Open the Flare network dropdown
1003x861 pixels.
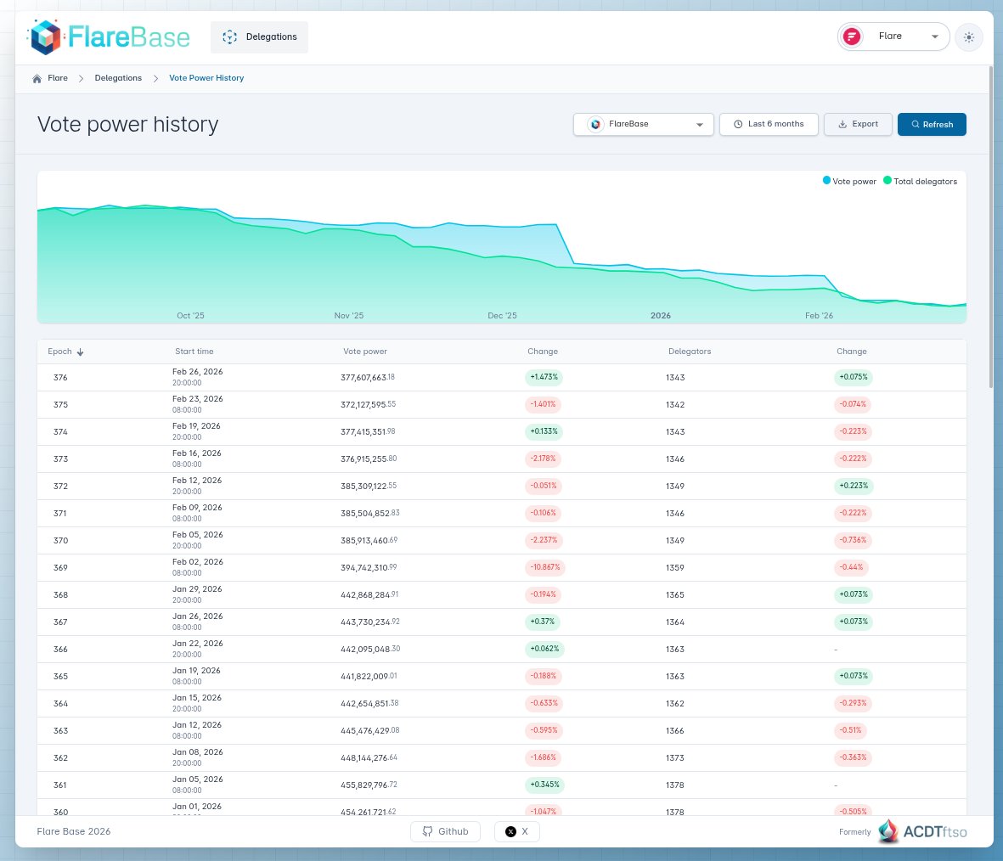(892, 37)
